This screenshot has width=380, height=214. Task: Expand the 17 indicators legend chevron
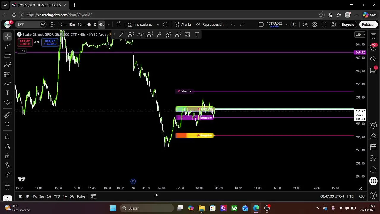click(22, 51)
